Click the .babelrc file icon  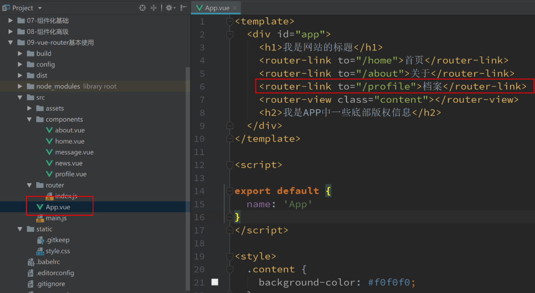(31, 262)
